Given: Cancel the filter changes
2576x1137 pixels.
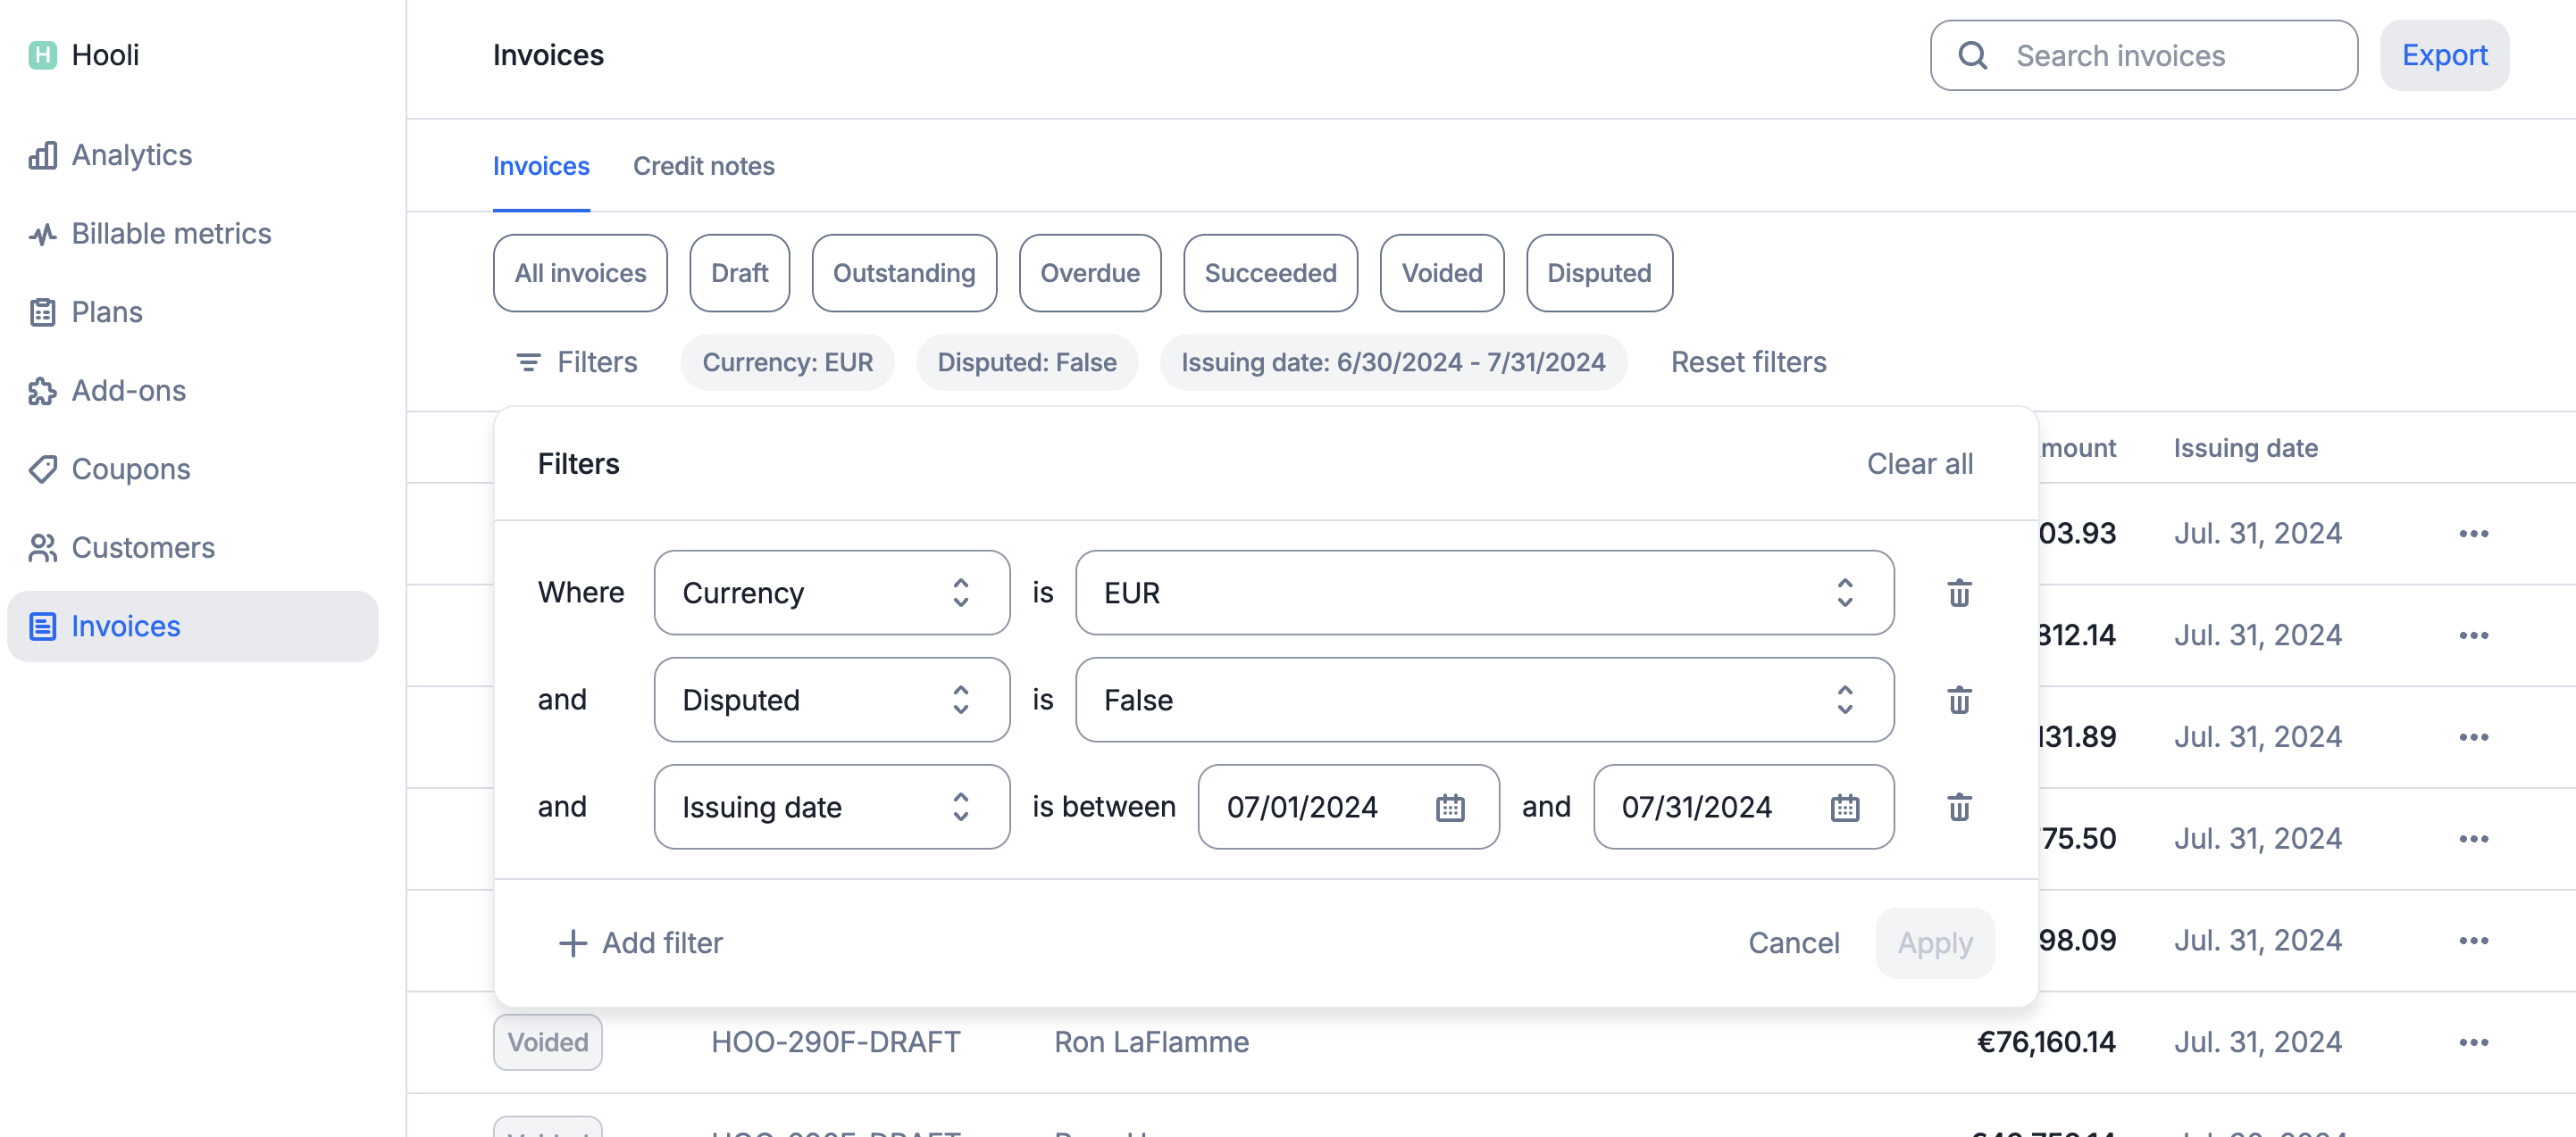Looking at the screenshot, I should click(x=1793, y=942).
